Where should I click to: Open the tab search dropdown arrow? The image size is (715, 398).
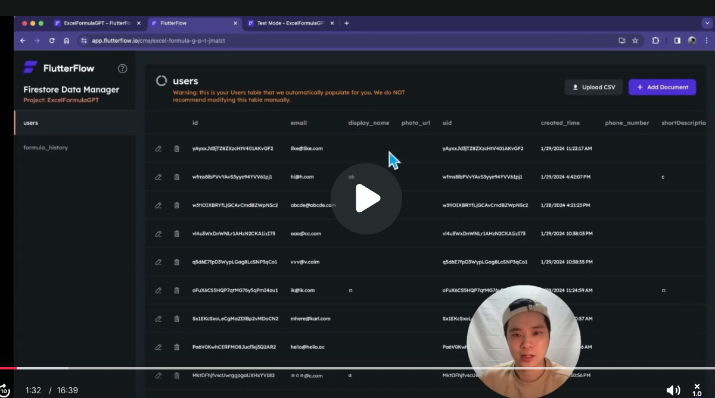pos(707,23)
